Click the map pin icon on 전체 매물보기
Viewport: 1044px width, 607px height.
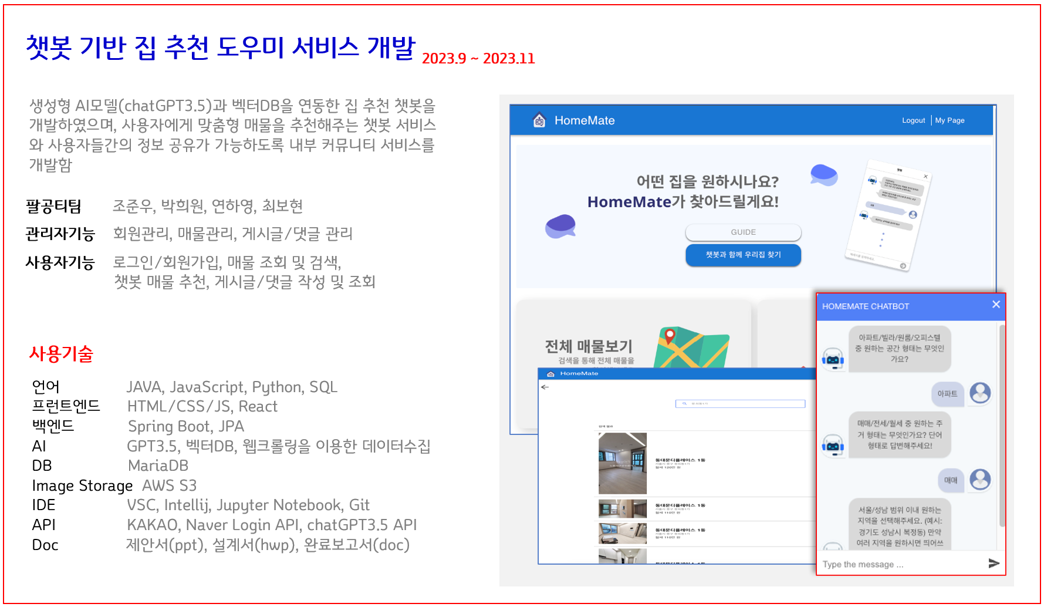pos(670,336)
